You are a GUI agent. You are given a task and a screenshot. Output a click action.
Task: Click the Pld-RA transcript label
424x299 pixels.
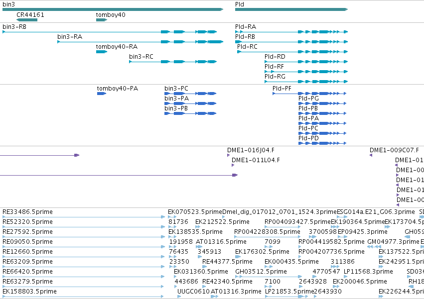(x=246, y=27)
